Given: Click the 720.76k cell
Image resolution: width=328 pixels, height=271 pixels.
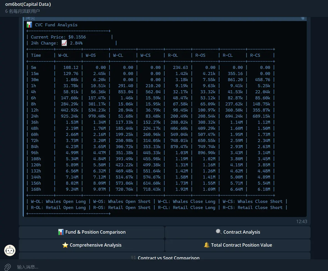Looking at the screenshot, I should [x=124, y=189].
